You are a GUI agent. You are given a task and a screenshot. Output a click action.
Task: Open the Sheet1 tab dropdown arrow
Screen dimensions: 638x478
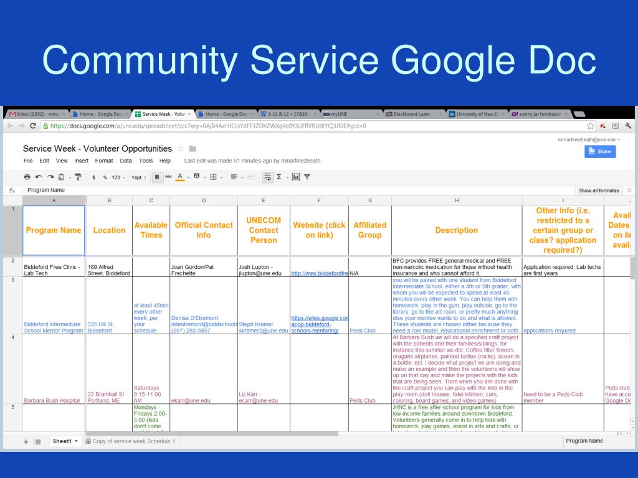coord(76,441)
